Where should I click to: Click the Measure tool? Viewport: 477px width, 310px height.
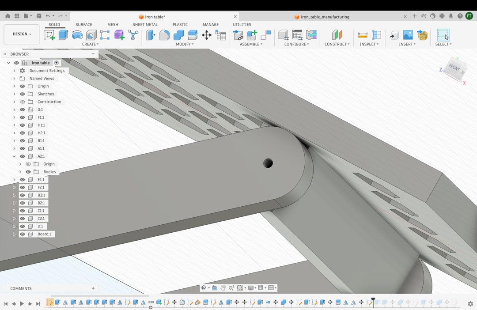[x=363, y=35]
